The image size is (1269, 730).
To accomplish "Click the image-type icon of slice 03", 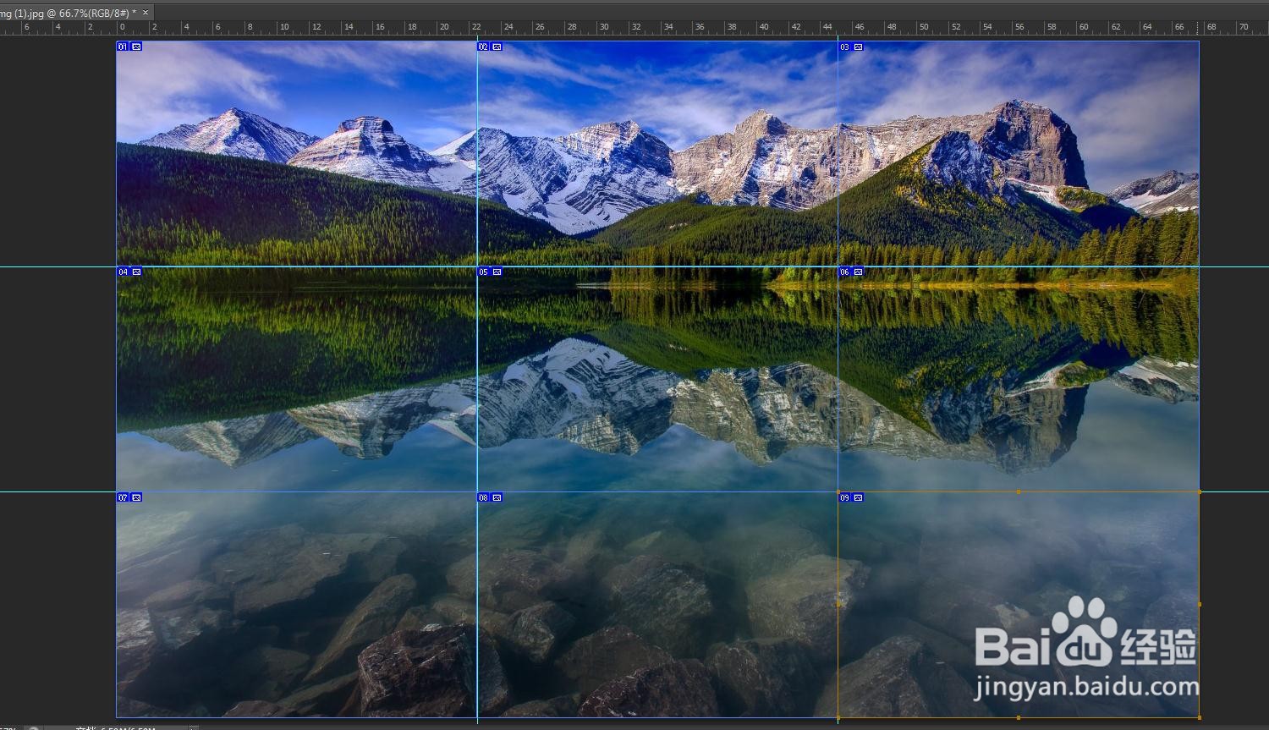I will point(858,47).
